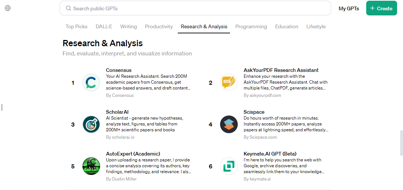Click the AskYourPDF Research Assistant icon

[x=229, y=83]
